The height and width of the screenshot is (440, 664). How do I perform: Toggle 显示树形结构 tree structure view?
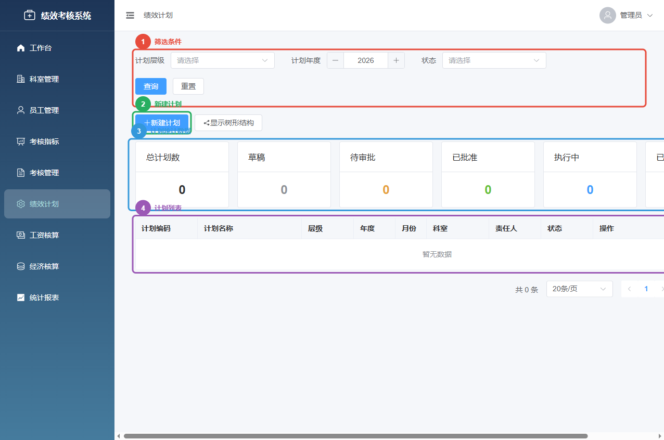coord(228,123)
